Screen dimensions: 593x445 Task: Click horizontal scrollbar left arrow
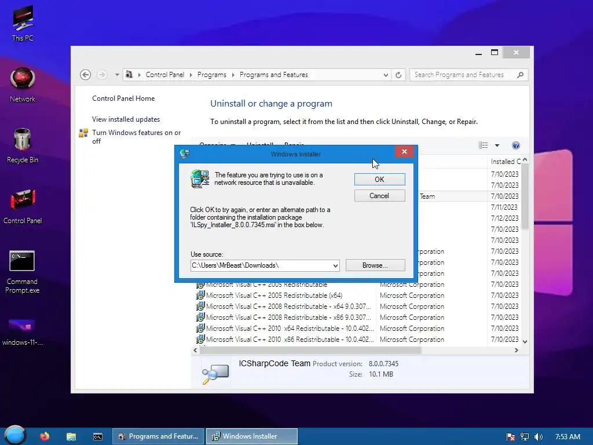[195, 351]
